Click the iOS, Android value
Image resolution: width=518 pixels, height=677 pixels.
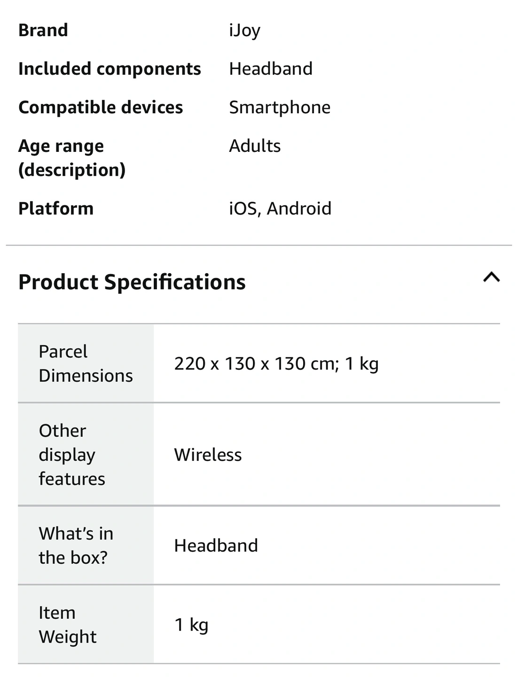coord(280,208)
